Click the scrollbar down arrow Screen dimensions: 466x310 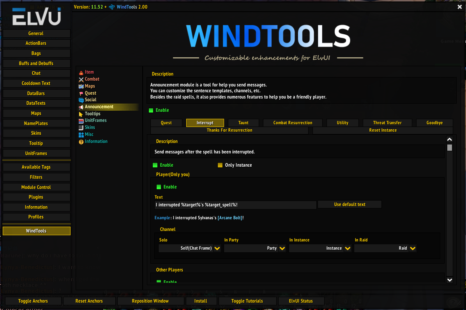[450, 280]
